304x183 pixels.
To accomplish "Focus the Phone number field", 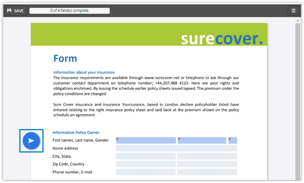I will coord(145,172).
